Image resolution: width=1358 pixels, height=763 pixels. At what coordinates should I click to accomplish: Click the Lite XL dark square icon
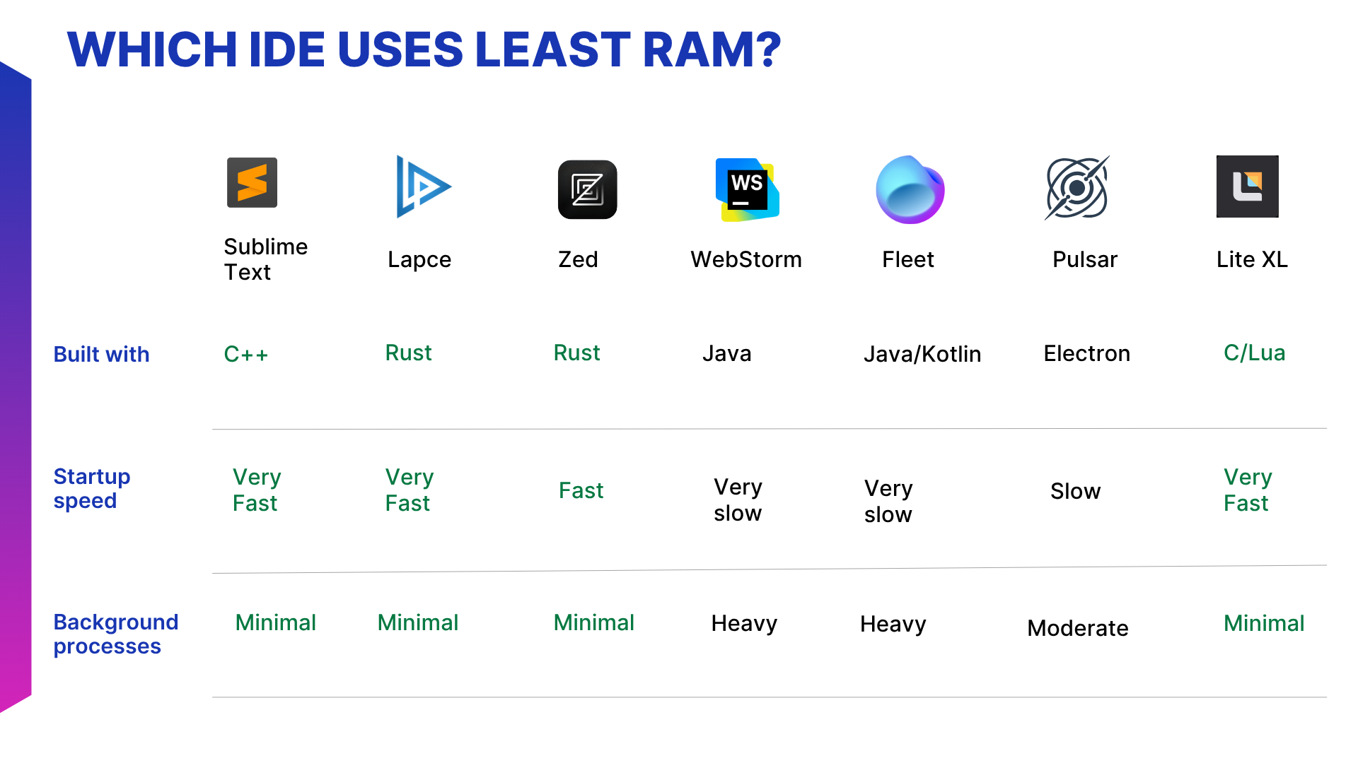point(1247,187)
